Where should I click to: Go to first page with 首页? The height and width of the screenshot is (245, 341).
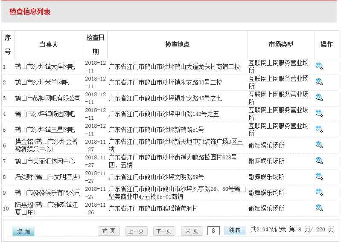(108, 231)
